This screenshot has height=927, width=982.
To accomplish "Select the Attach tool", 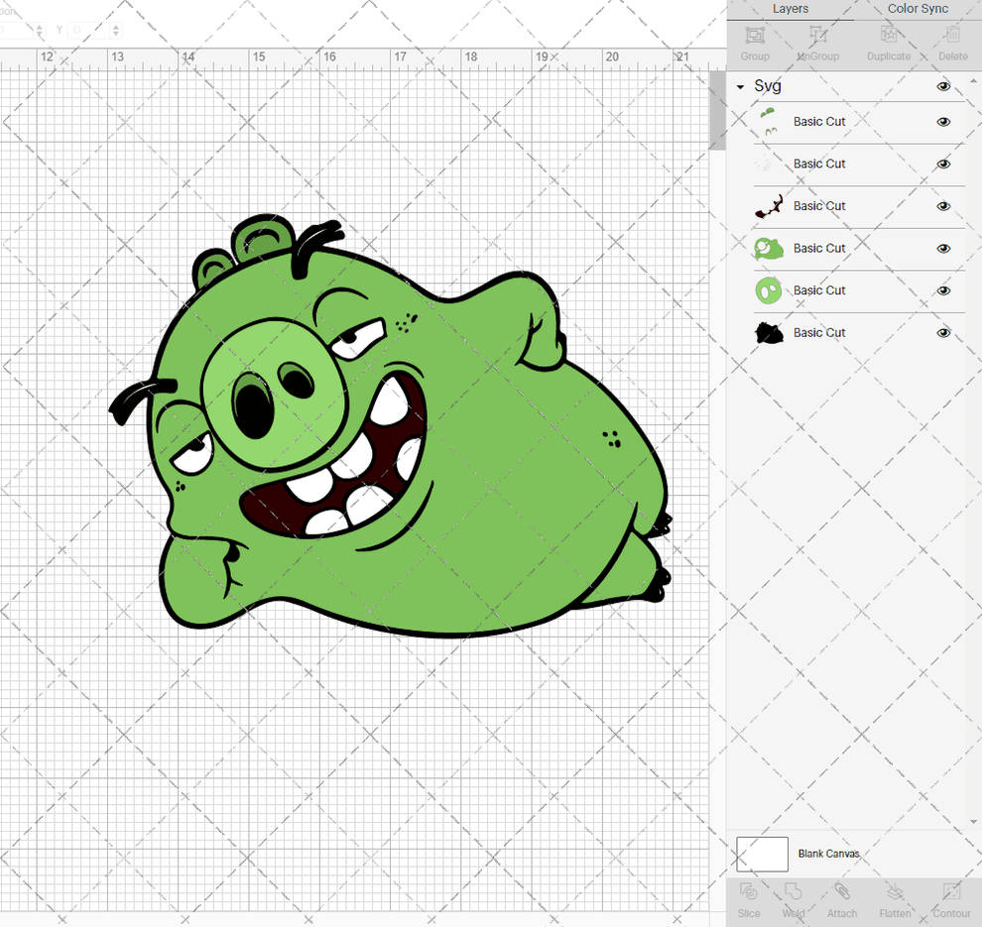I will pos(842,899).
